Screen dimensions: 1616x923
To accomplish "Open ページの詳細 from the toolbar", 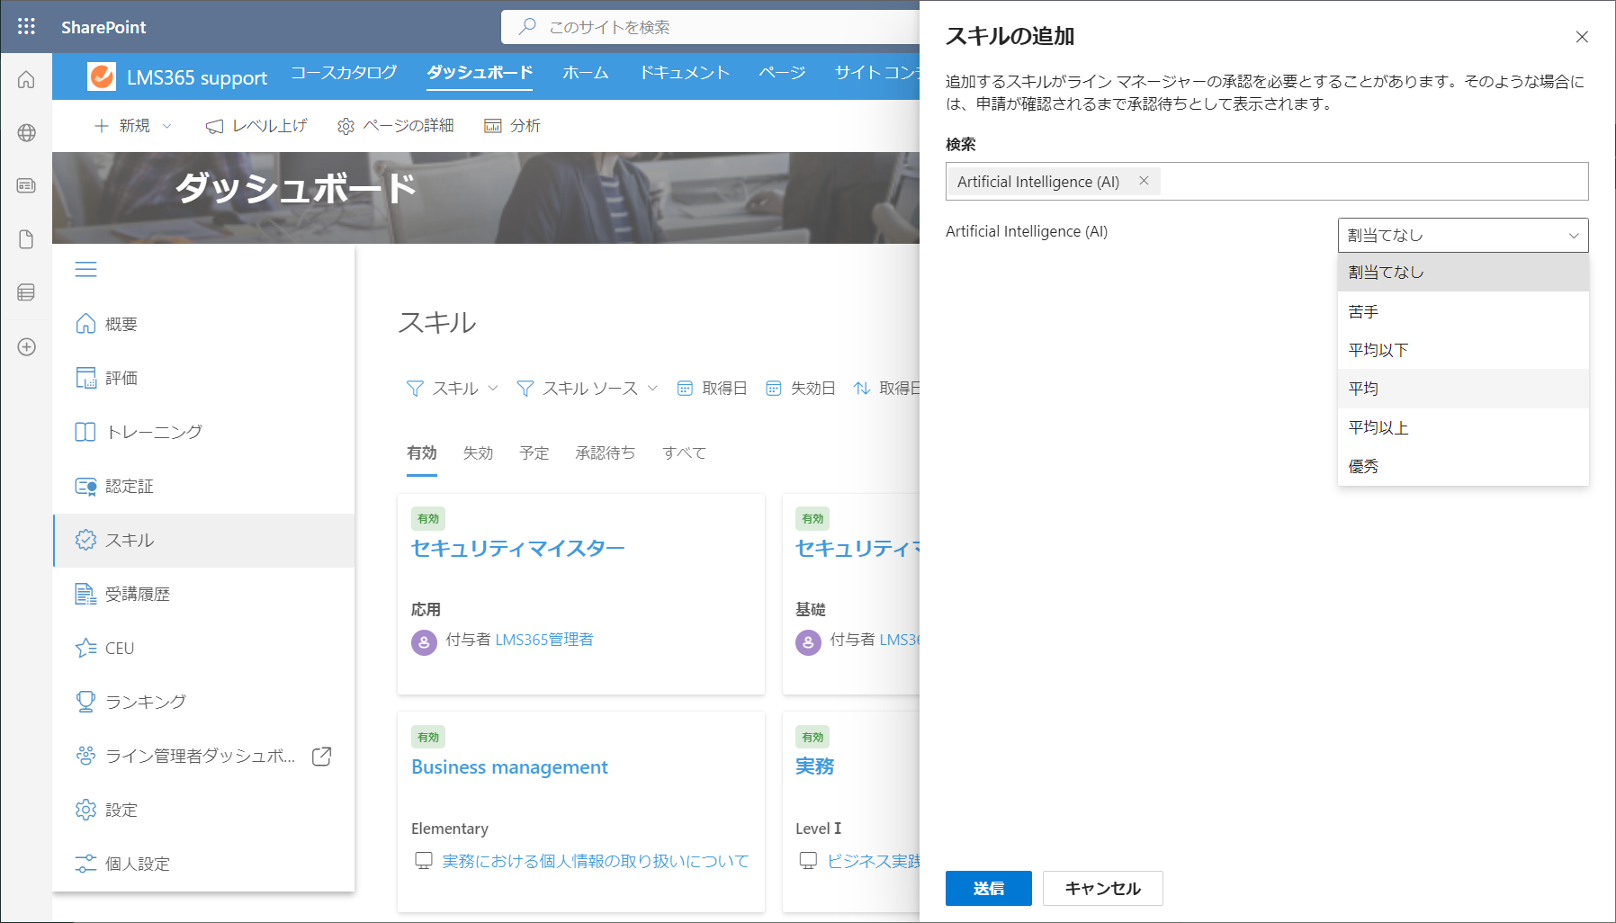I will 395,126.
